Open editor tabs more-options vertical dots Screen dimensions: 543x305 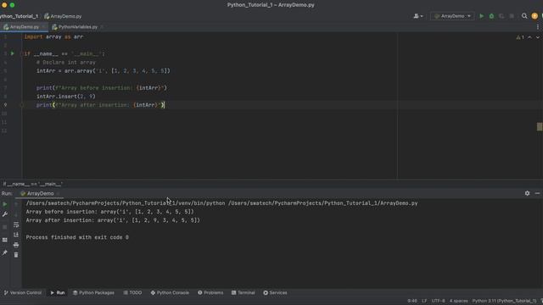[x=537, y=26]
